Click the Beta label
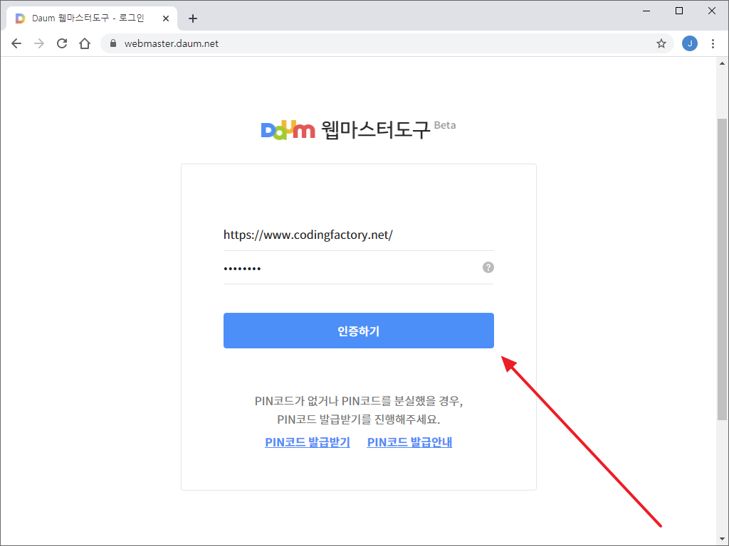 [x=445, y=125]
